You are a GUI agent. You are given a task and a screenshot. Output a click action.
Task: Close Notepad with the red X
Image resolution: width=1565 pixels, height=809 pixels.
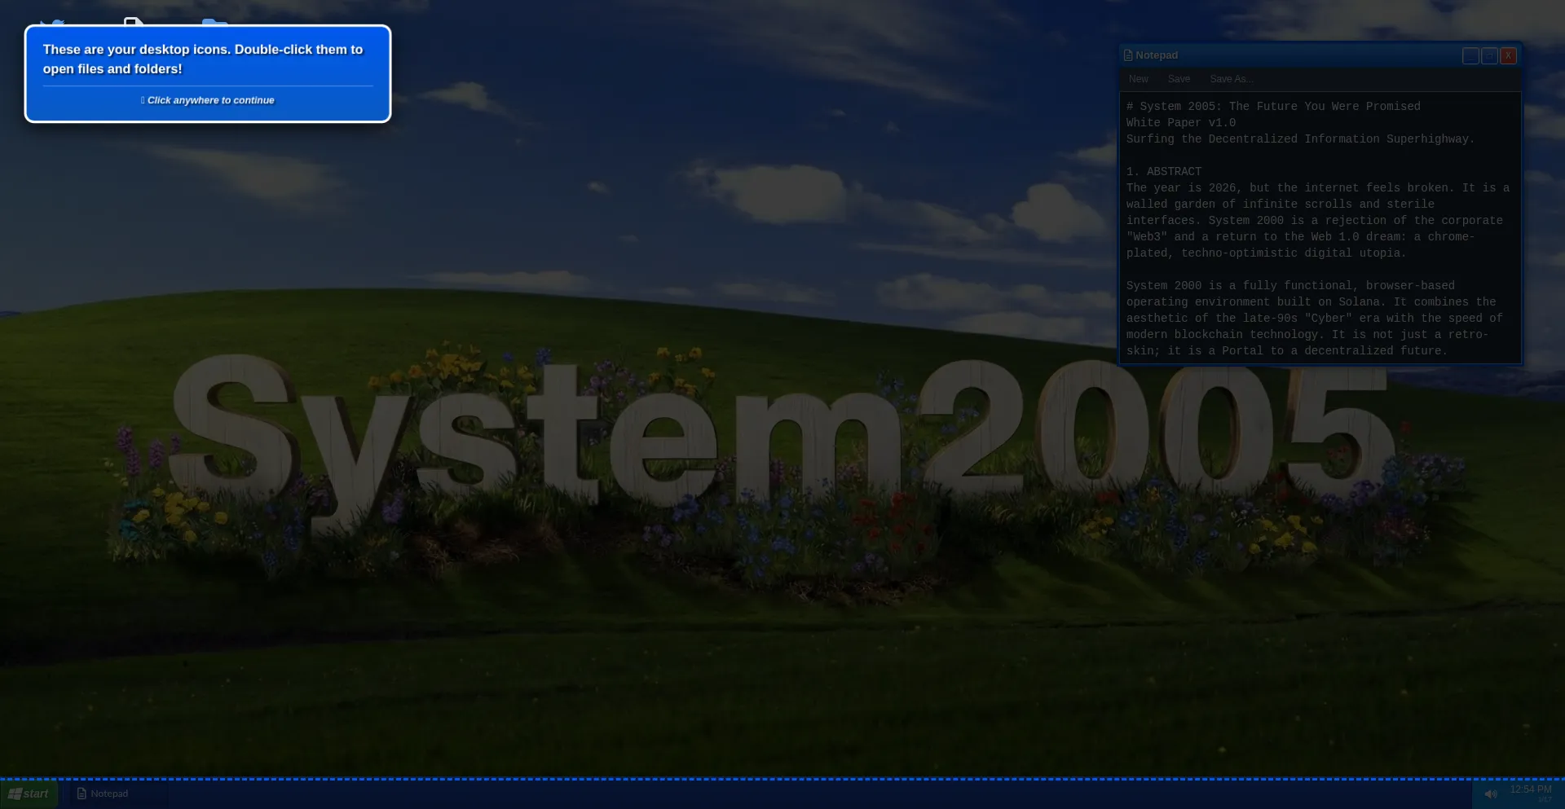click(1510, 55)
